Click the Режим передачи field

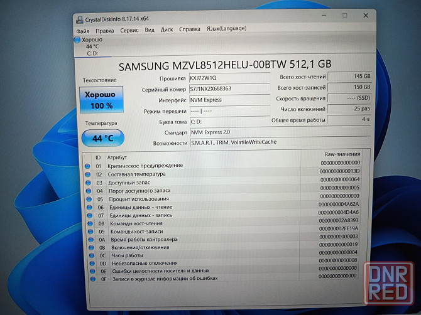[229, 110]
